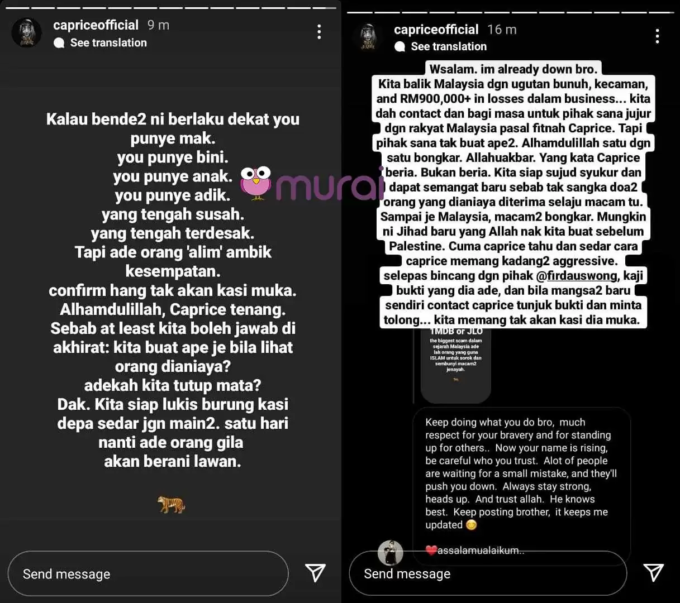
Task: Jump using the left story's progress bar
Action: [170, 8]
